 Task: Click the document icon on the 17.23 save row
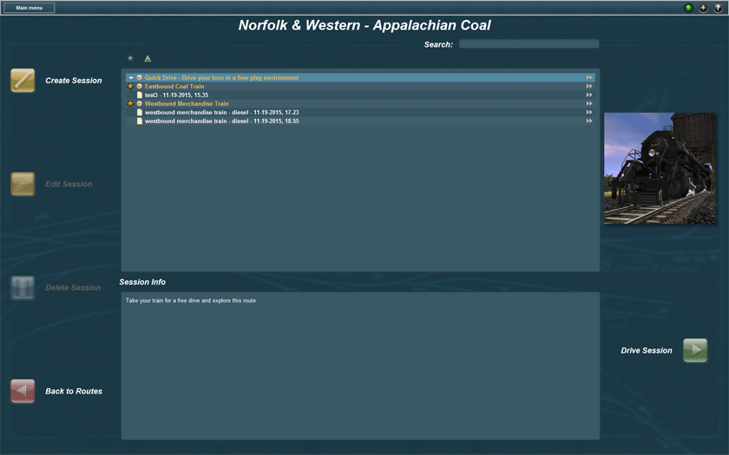coord(140,113)
